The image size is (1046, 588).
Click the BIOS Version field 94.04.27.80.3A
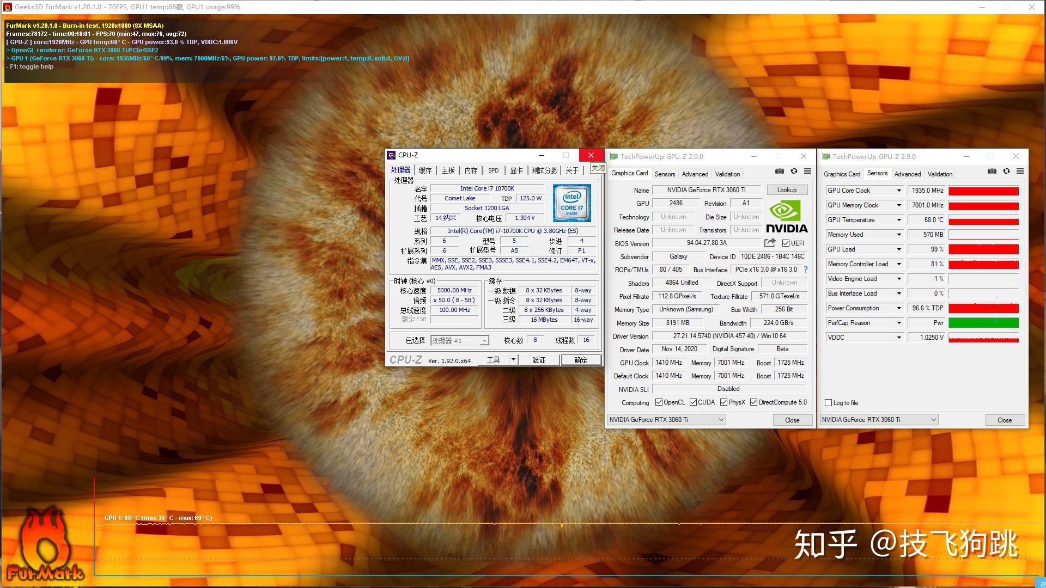point(707,243)
